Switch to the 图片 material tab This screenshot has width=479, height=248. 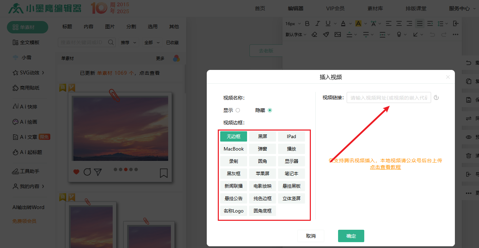(x=110, y=27)
